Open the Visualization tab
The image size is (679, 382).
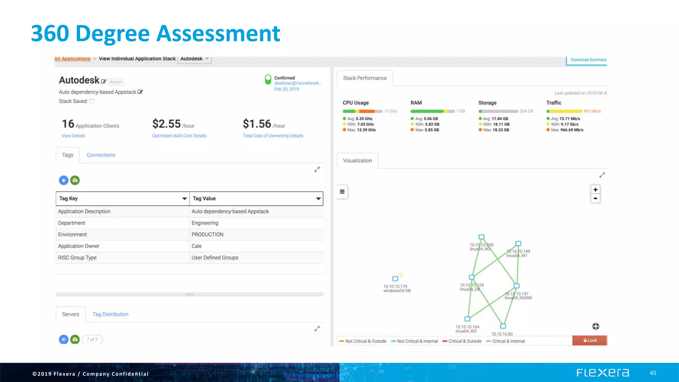pos(357,160)
